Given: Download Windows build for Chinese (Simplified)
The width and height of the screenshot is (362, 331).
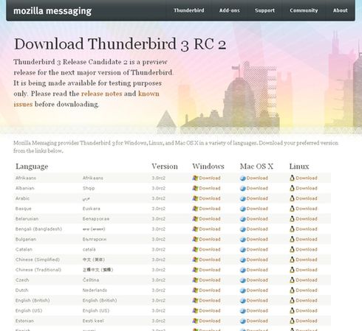Looking at the screenshot, I should tap(210, 259).
